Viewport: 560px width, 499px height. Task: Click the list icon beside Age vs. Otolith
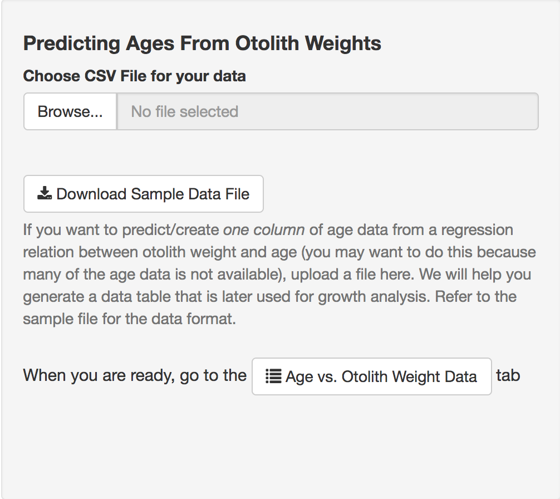(x=273, y=376)
